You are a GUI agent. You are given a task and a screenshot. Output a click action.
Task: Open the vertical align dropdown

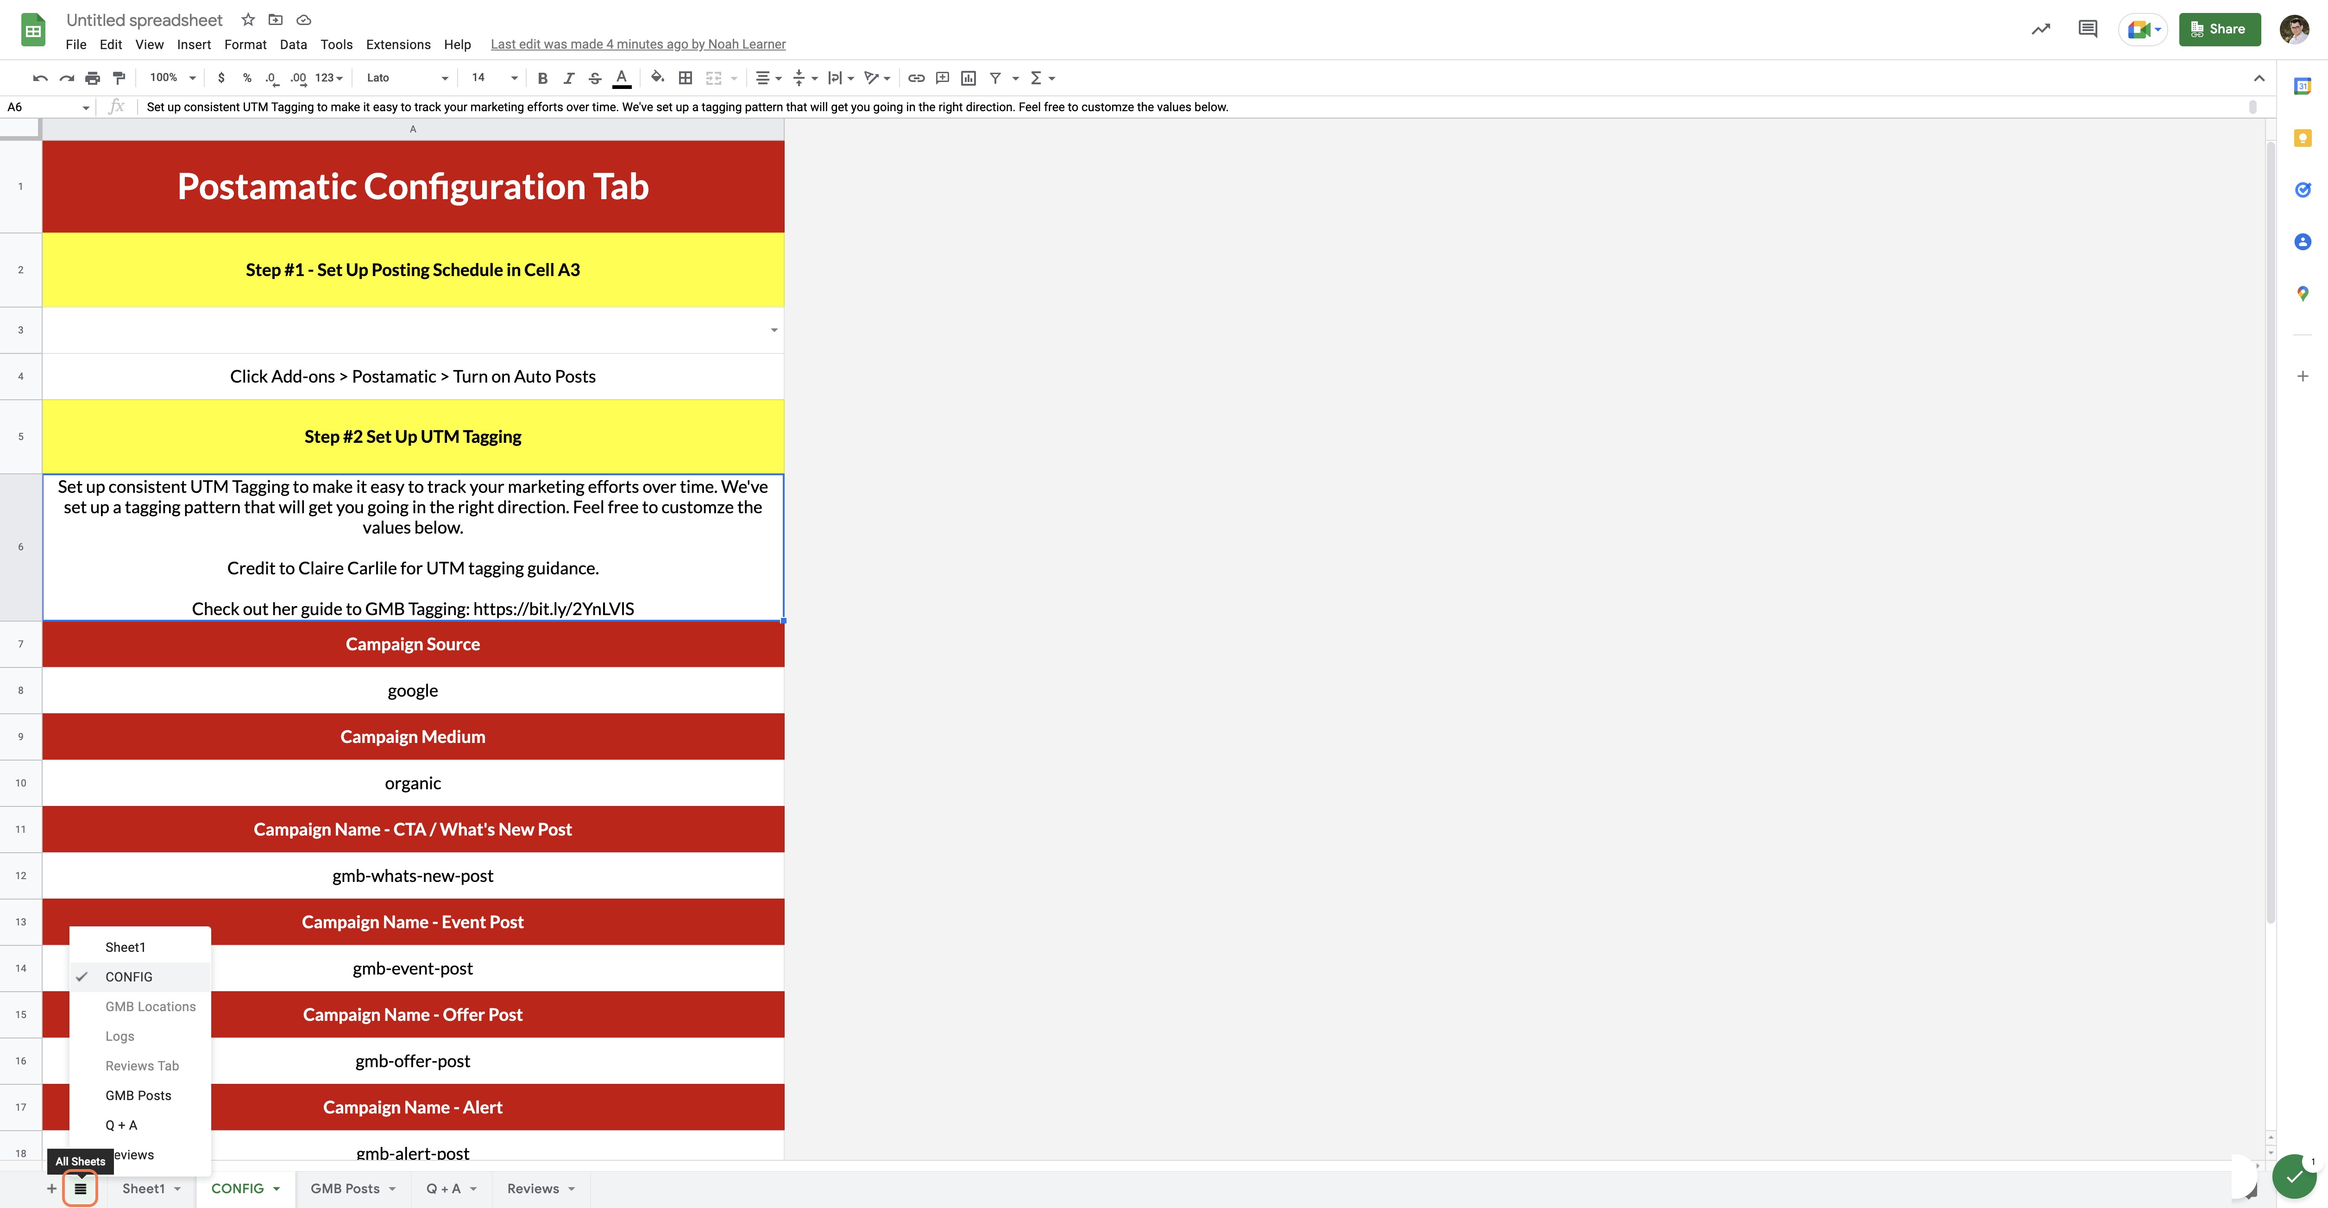804,79
